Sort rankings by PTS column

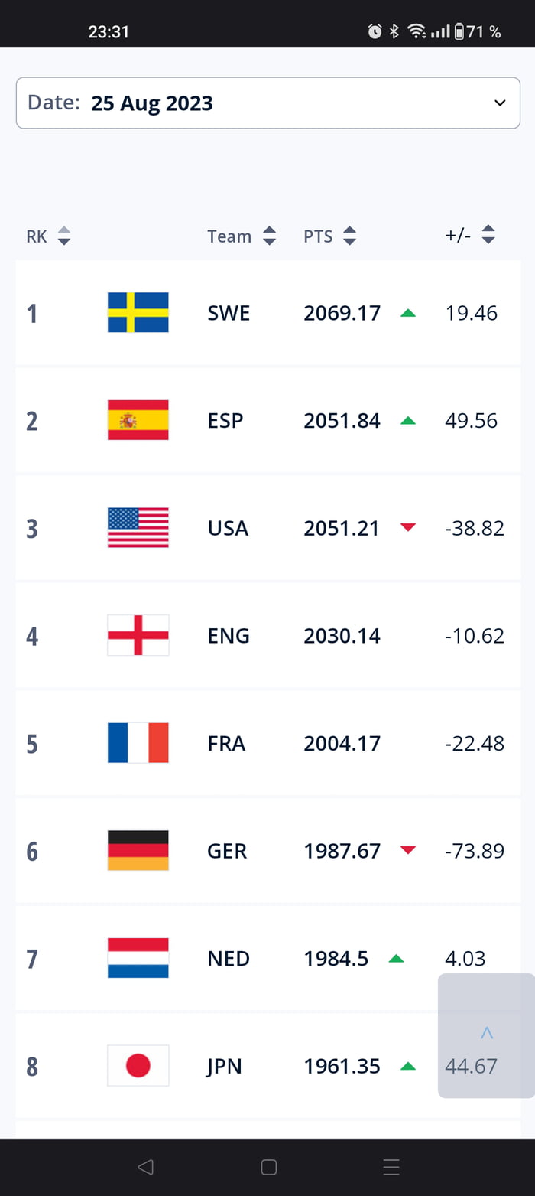coord(349,236)
